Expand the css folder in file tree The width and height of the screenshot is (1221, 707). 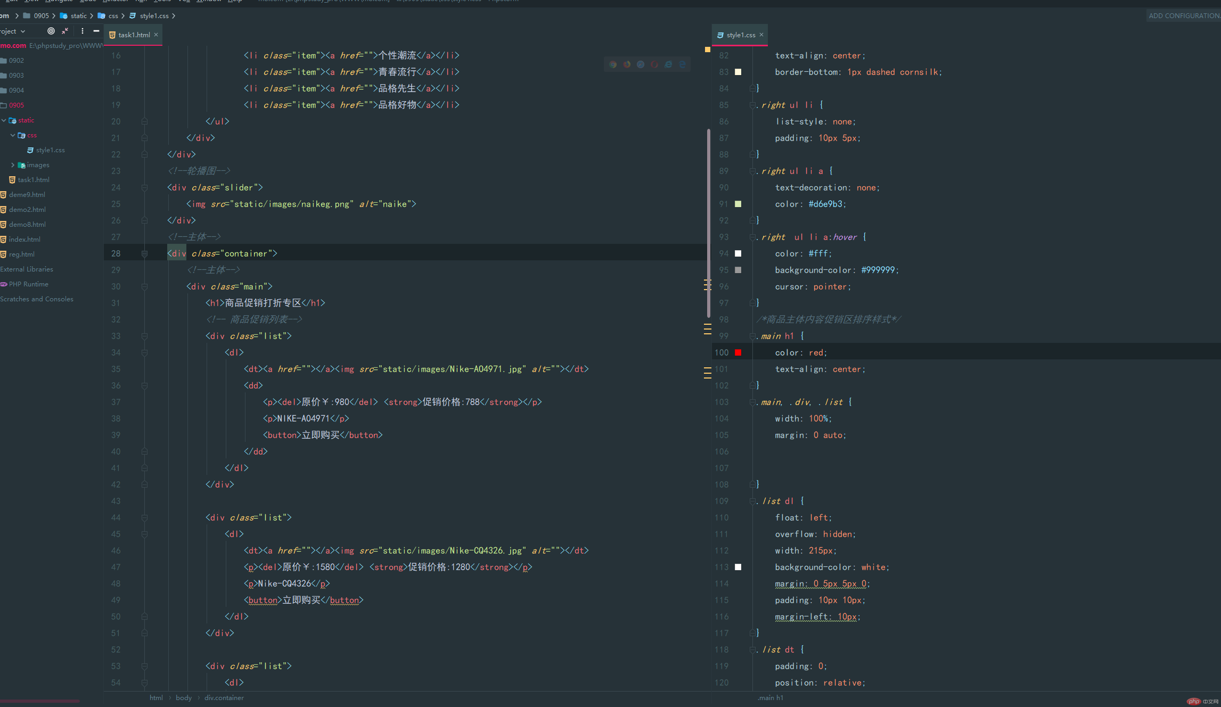pos(13,135)
